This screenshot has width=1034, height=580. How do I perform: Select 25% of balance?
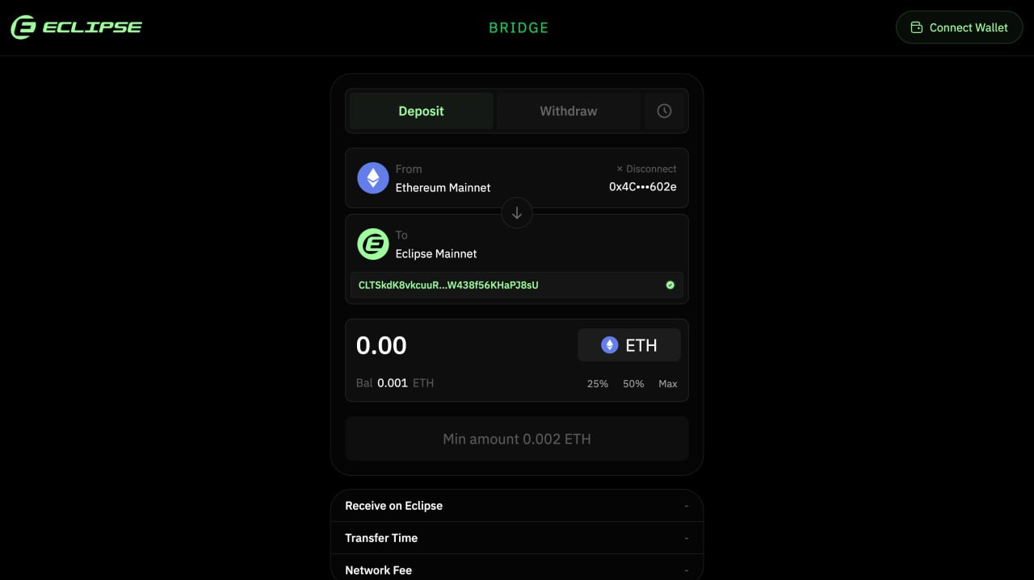pos(598,384)
